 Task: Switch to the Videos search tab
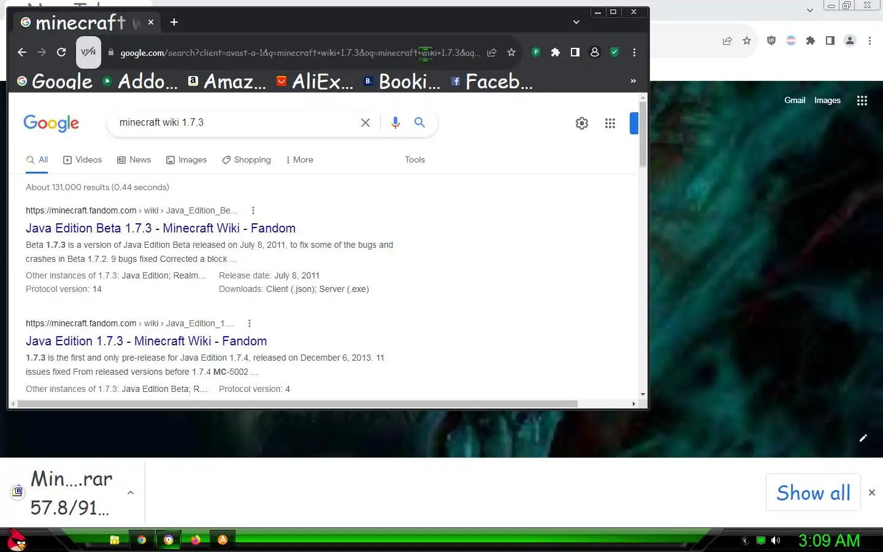(x=83, y=159)
